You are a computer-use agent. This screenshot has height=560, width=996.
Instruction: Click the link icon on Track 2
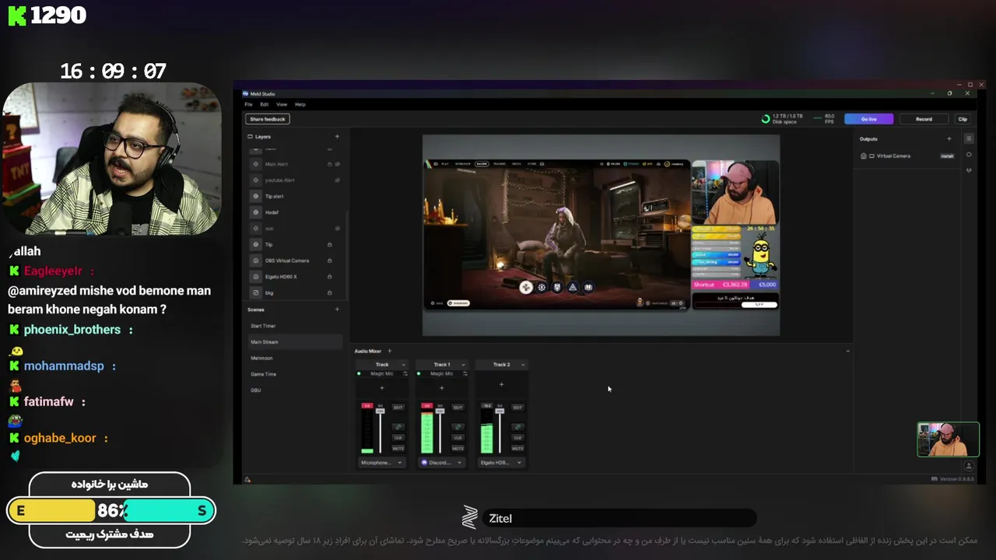click(517, 427)
